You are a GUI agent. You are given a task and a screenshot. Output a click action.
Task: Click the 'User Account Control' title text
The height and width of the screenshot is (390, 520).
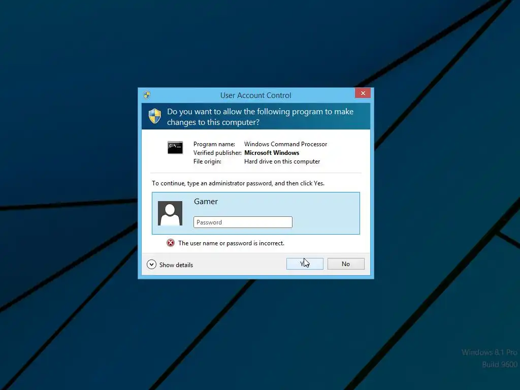click(x=256, y=95)
